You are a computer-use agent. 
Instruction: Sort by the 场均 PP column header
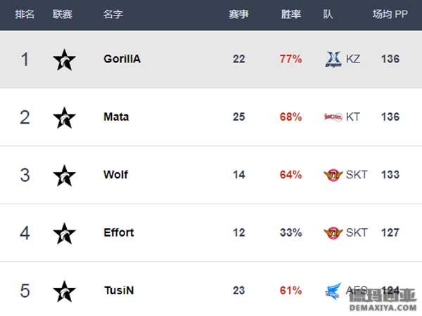coord(390,14)
